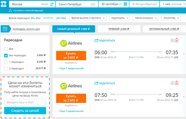Screen dimensions: 186x119
Task: Buy the 06:00 flight for 2 600 ₽
Action: (x=71, y=55)
